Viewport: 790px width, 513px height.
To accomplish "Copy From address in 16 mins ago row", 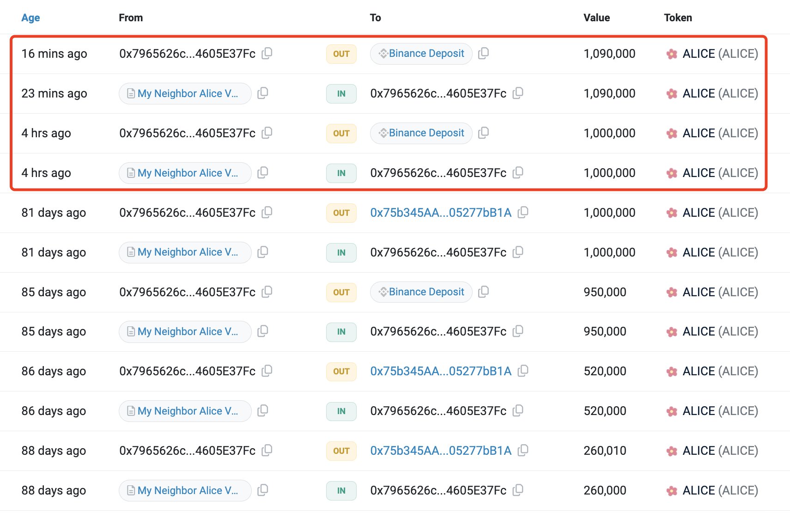I will (x=267, y=54).
